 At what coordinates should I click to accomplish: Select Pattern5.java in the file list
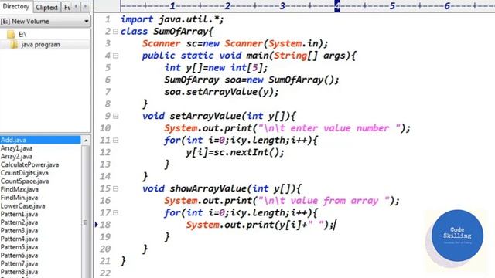pos(19,247)
